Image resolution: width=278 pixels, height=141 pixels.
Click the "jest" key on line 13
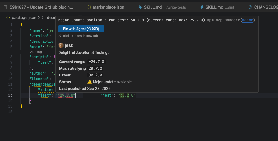coord(45,95)
